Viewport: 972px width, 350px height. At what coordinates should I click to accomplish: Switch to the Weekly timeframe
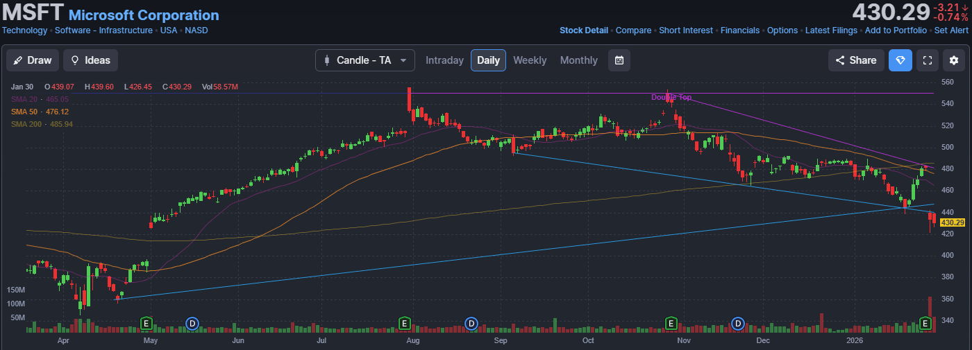tap(530, 60)
